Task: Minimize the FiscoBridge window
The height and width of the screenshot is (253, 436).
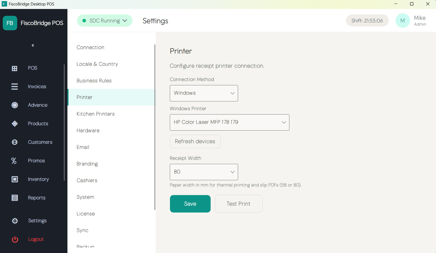Action: (x=396, y=4)
